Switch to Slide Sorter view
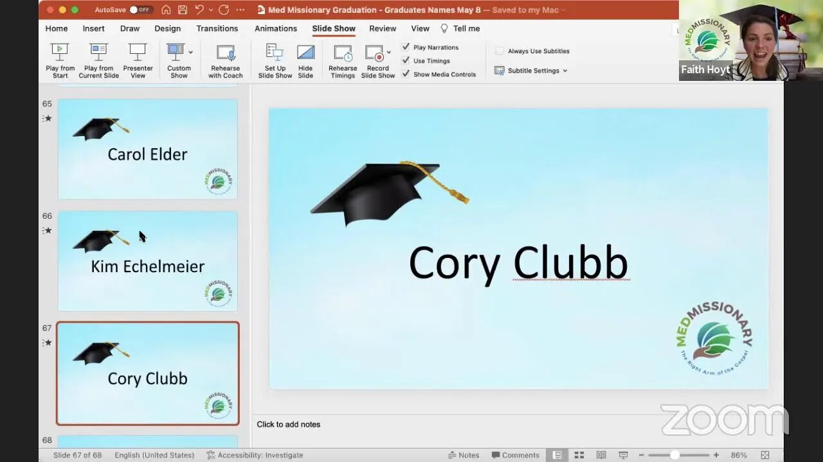The width and height of the screenshot is (823, 462). 579,455
